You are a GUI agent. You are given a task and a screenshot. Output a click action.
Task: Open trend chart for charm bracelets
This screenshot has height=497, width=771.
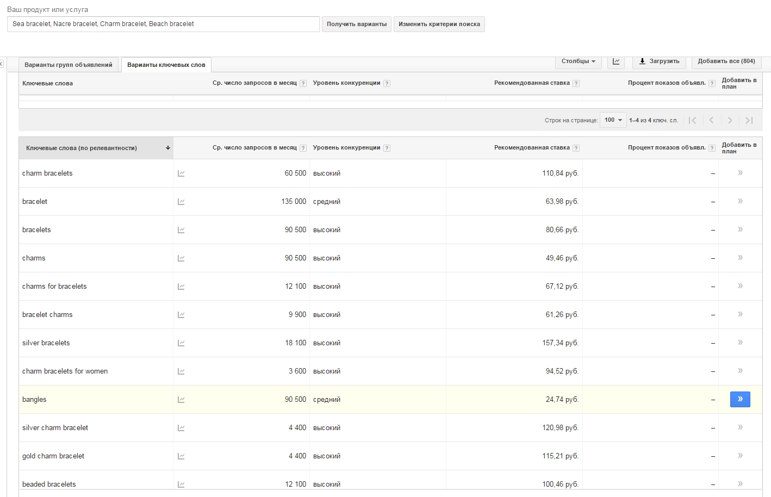(181, 173)
